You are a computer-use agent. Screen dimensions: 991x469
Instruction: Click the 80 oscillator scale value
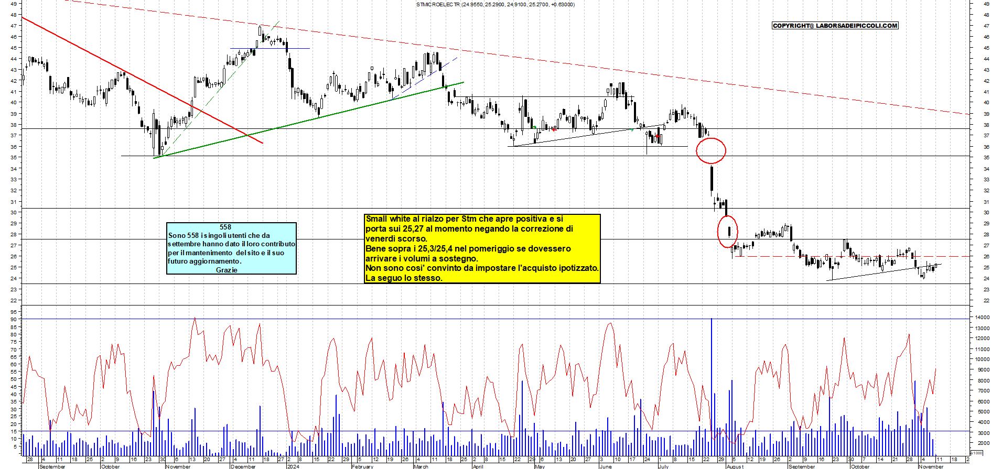coord(14,334)
